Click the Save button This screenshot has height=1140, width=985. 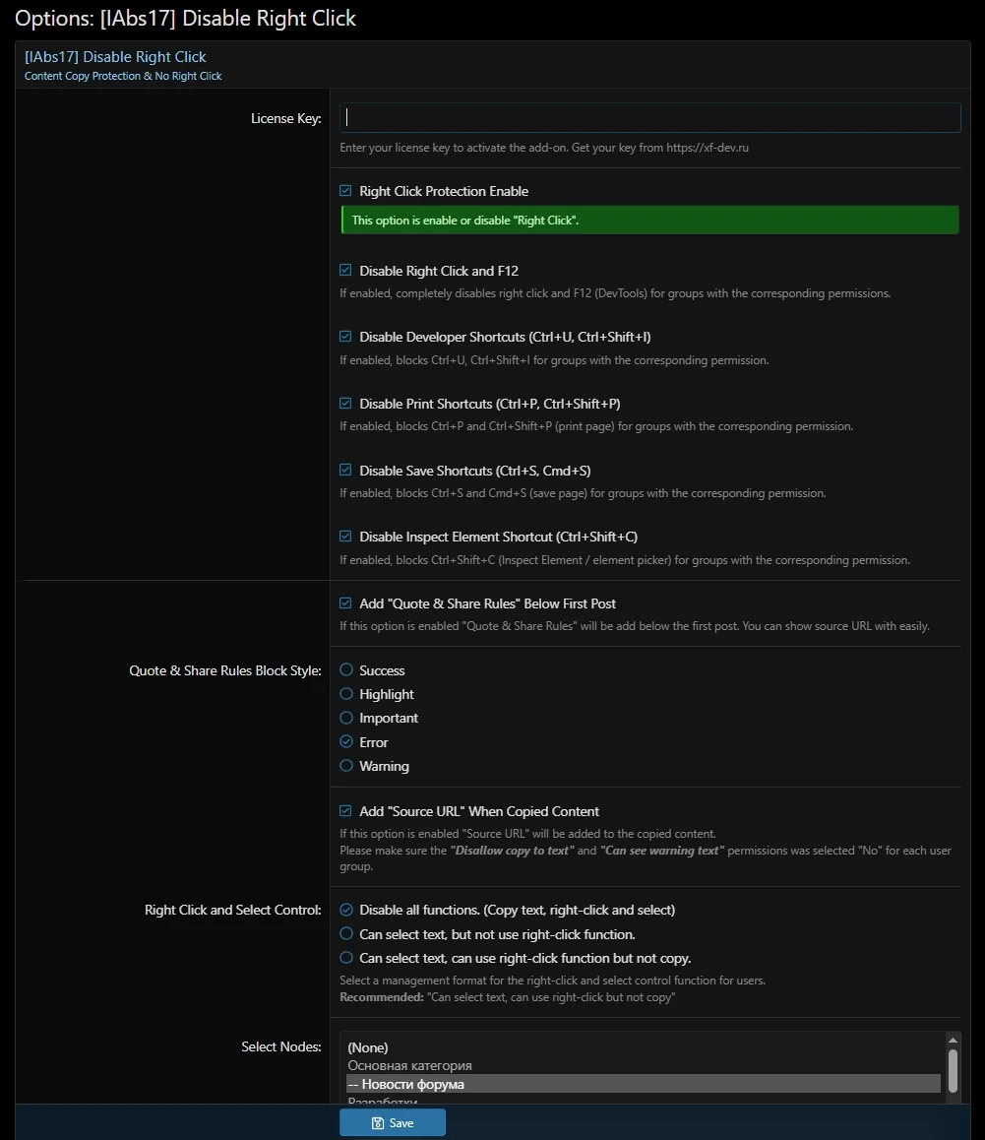coord(393,1122)
